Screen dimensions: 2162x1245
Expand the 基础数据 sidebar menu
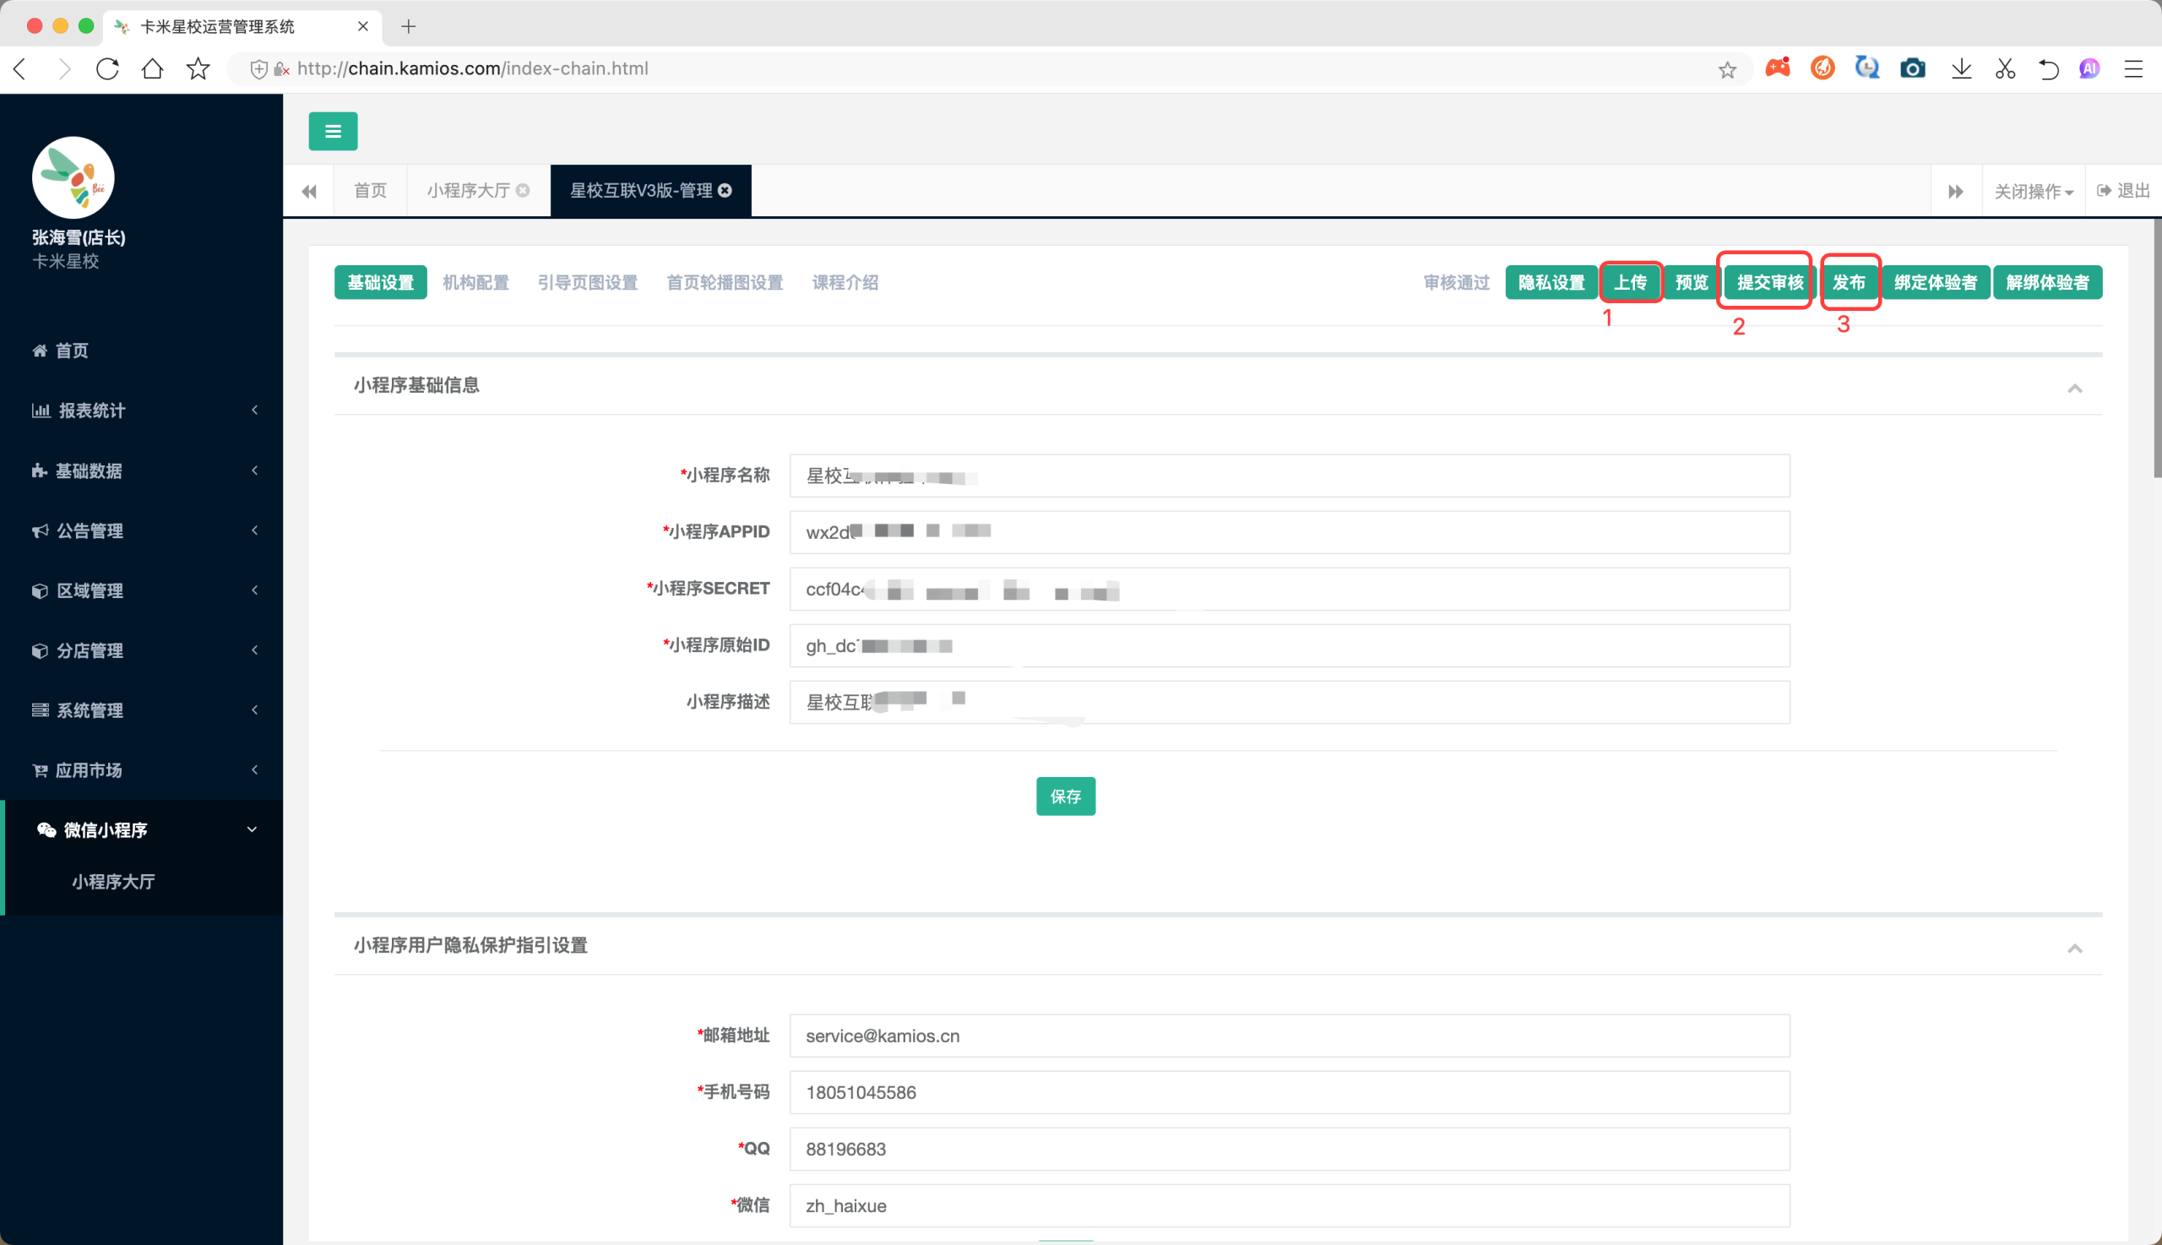pyautogui.click(x=142, y=470)
